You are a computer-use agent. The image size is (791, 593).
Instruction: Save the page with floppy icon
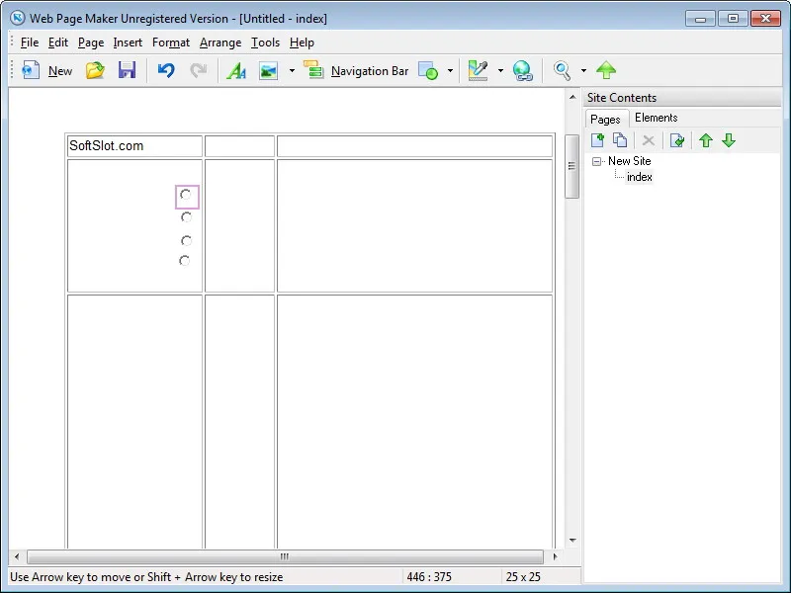[128, 70]
